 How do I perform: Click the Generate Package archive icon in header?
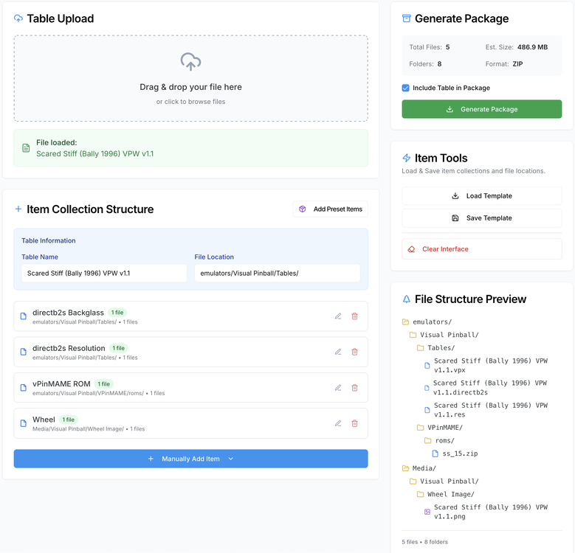(406, 18)
